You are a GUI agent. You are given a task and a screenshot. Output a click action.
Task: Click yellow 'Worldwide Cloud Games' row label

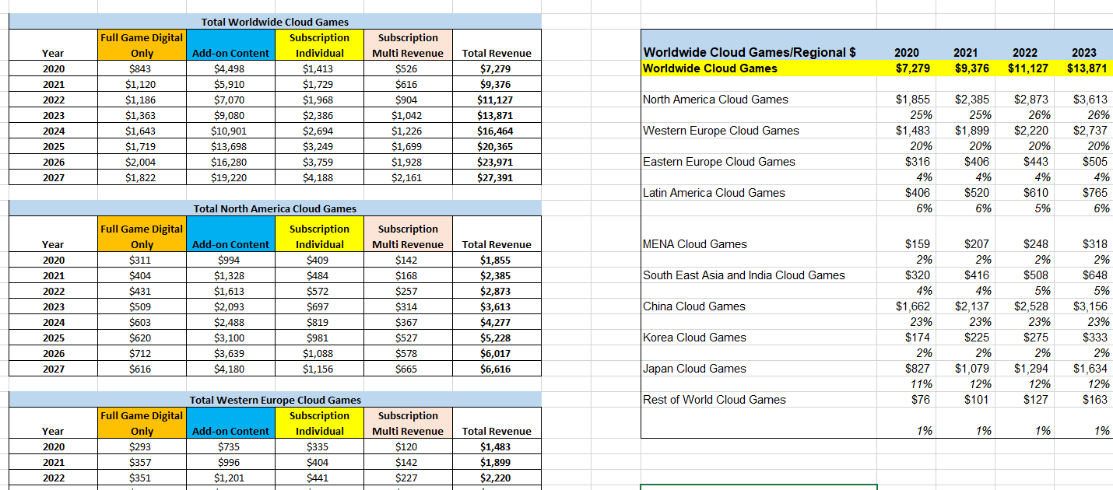pyautogui.click(x=759, y=68)
